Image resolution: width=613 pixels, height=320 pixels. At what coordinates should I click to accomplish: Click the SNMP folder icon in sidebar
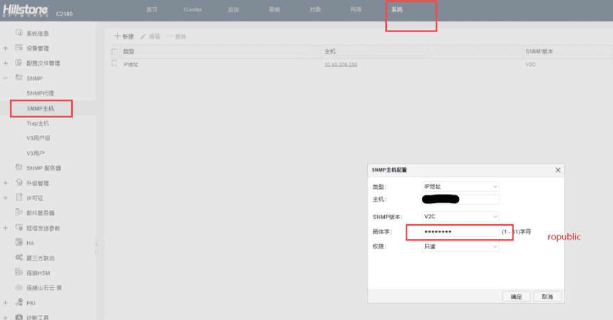pos(18,78)
